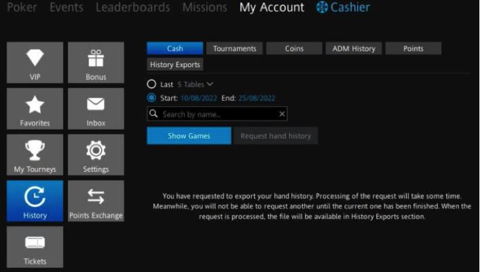Go to the Leaderboards menu
The image size is (480, 272).
133,7
